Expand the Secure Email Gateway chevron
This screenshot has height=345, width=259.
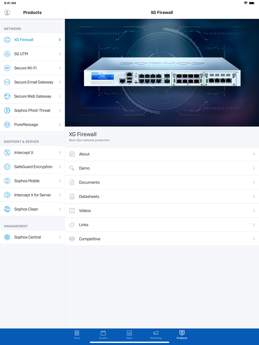(x=60, y=82)
